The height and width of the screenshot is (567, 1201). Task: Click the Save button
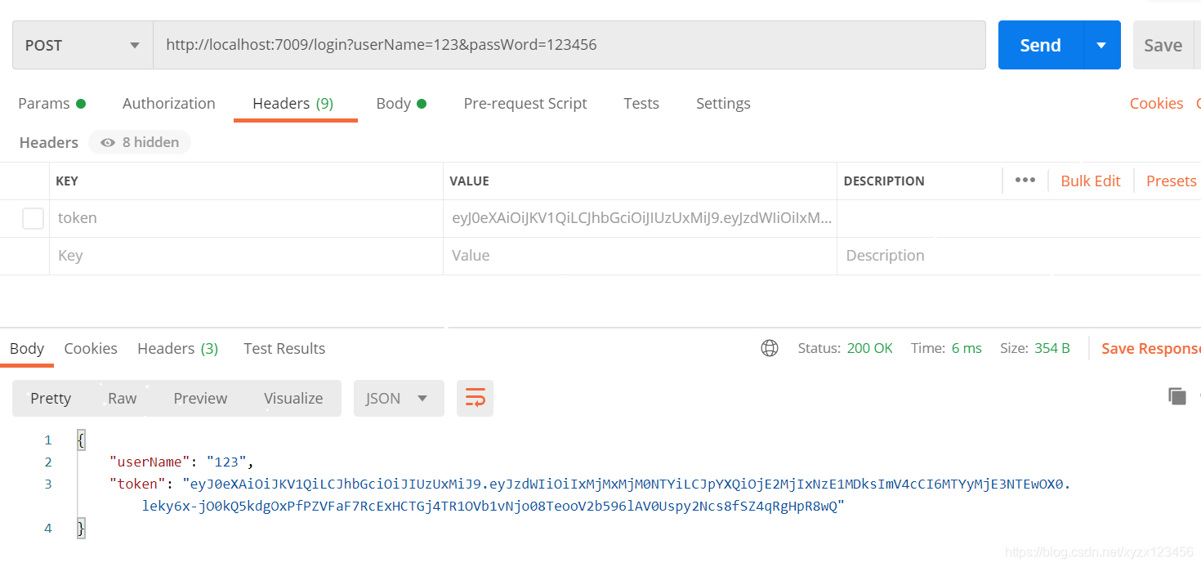coord(1163,45)
